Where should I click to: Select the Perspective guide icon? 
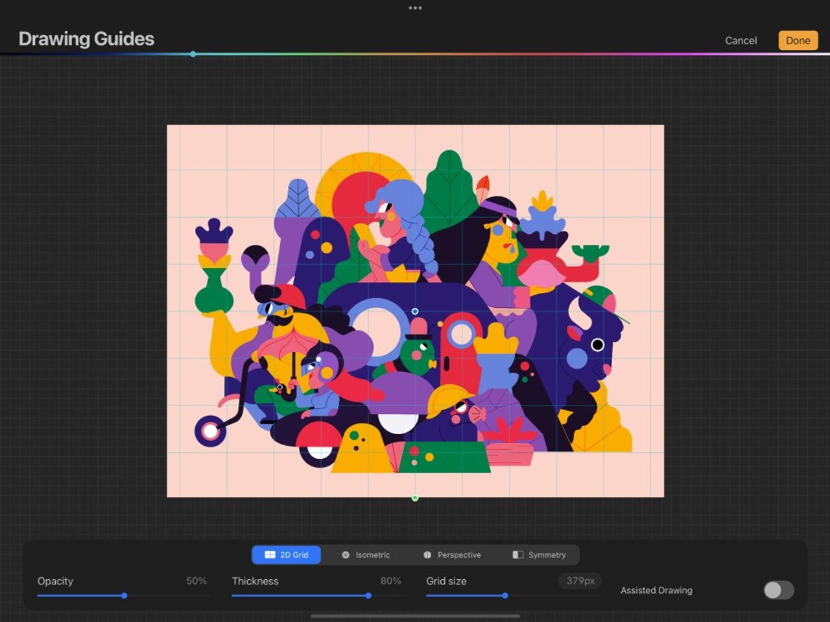coord(427,555)
